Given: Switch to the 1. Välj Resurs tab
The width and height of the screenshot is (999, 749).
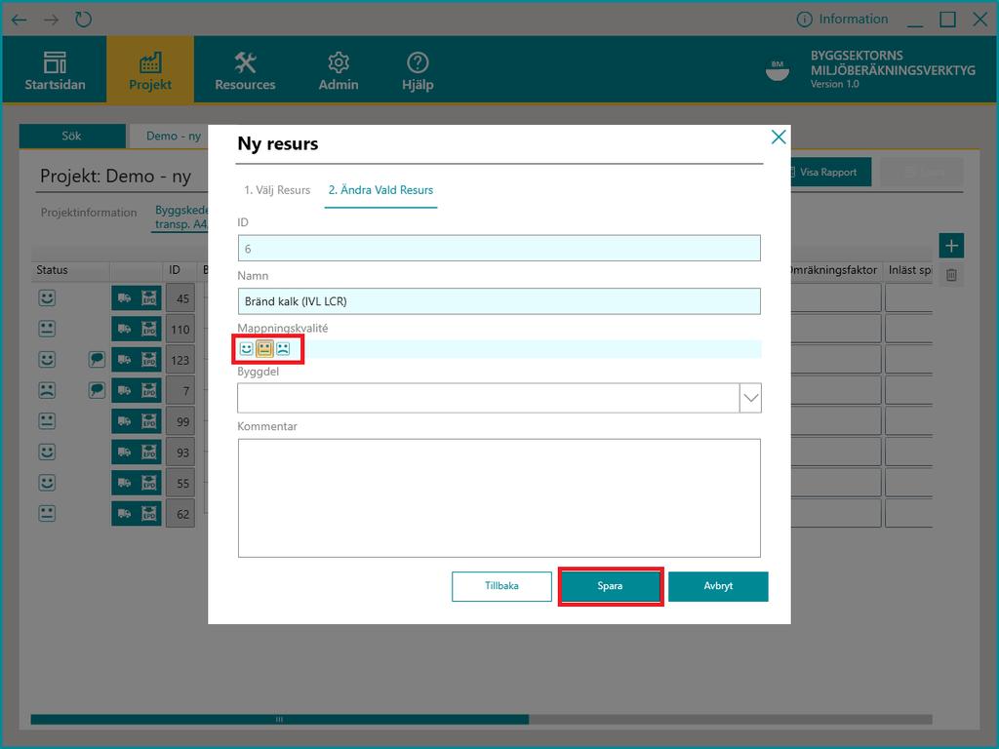Looking at the screenshot, I should (x=277, y=190).
